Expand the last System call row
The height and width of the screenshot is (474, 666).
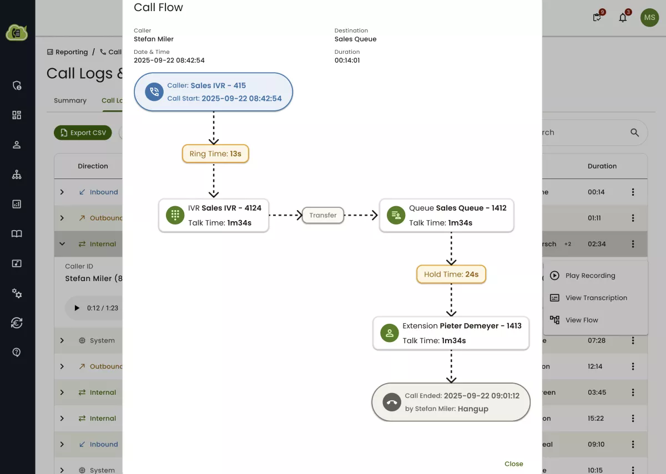point(62,470)
